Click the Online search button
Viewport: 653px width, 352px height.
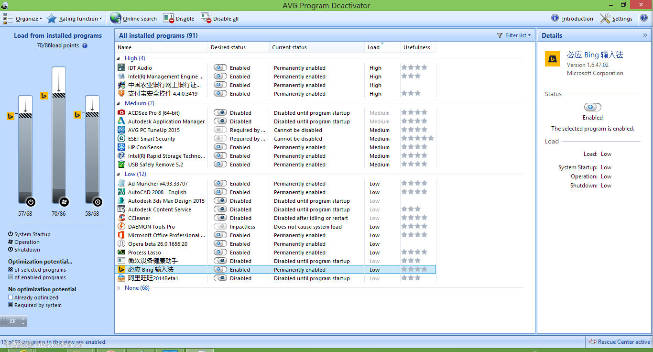tap(133, 18)
